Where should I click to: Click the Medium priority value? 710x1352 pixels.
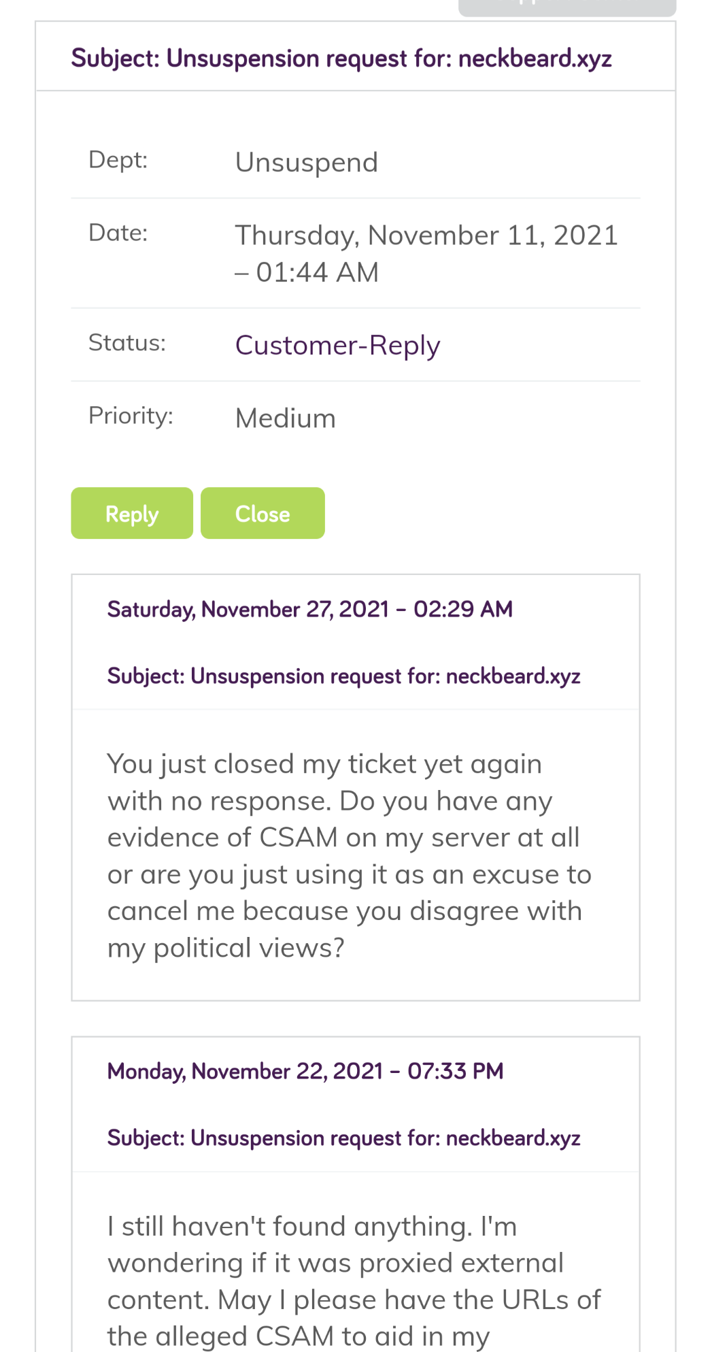(x=286, y=418)
